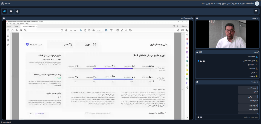261x124 pixels.
Task: Mute the webinar speaker audio
Action: 5,11
